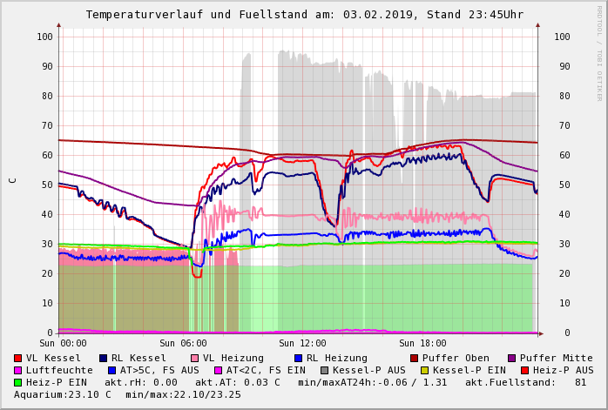This screenshot has height=410, width=608.
Task: Click the red VL Kessel legend swatch
Action: tap(18, 358)
